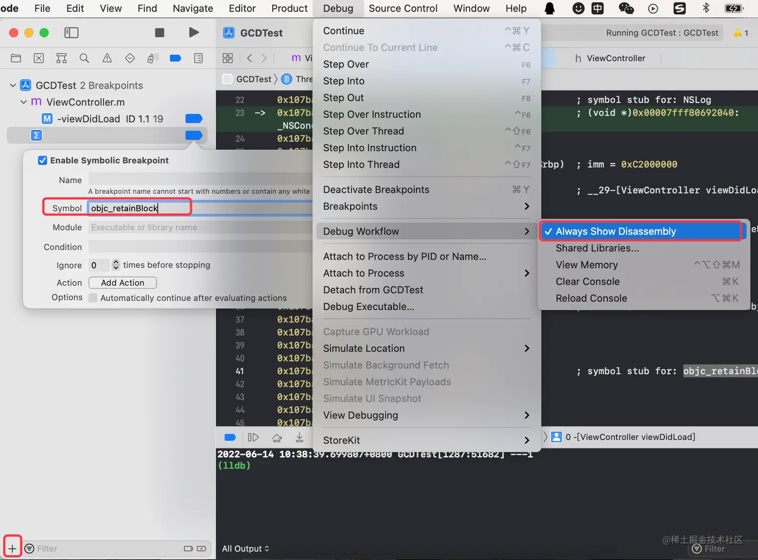This screenshot has width=758, height=560.
Task: Open the All Output dropdown
Action: click(x=246, y=548)
